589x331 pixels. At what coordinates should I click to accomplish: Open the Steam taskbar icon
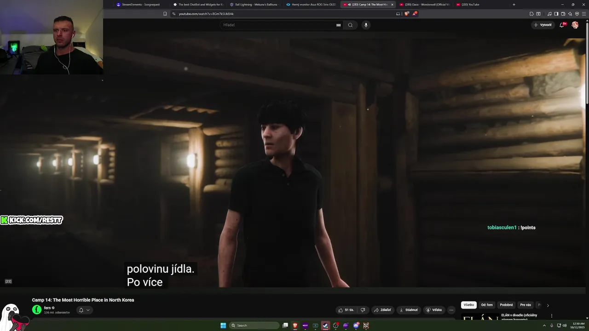(x=325, y=325)
